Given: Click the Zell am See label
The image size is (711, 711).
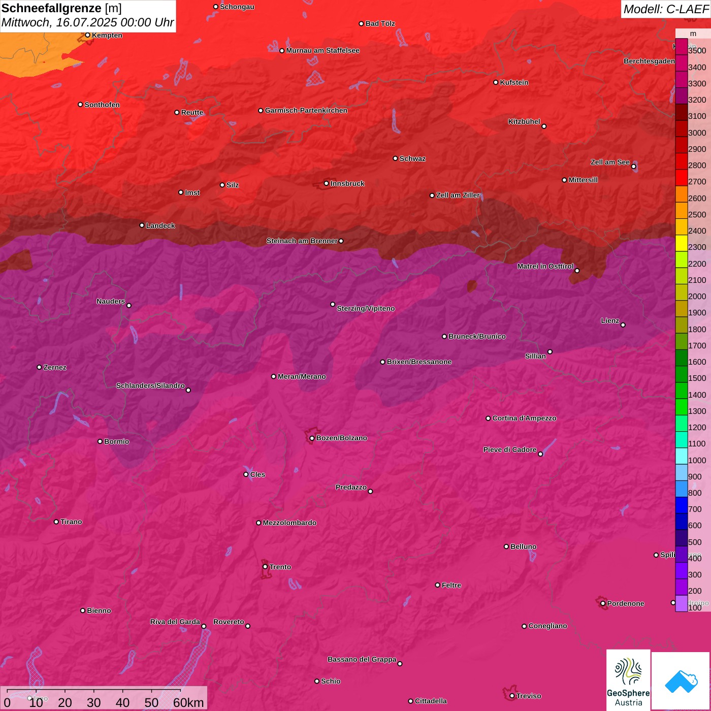Looking at the screenshot, I should tap(610, 162).
